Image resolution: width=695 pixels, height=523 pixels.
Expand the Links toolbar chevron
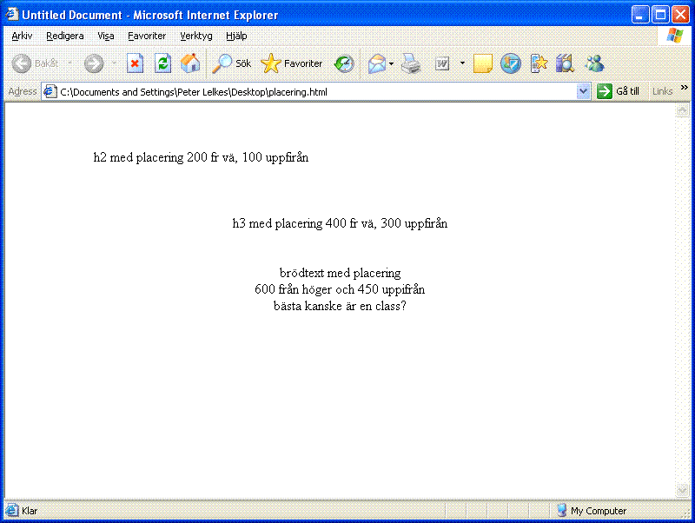coord(685,88)
